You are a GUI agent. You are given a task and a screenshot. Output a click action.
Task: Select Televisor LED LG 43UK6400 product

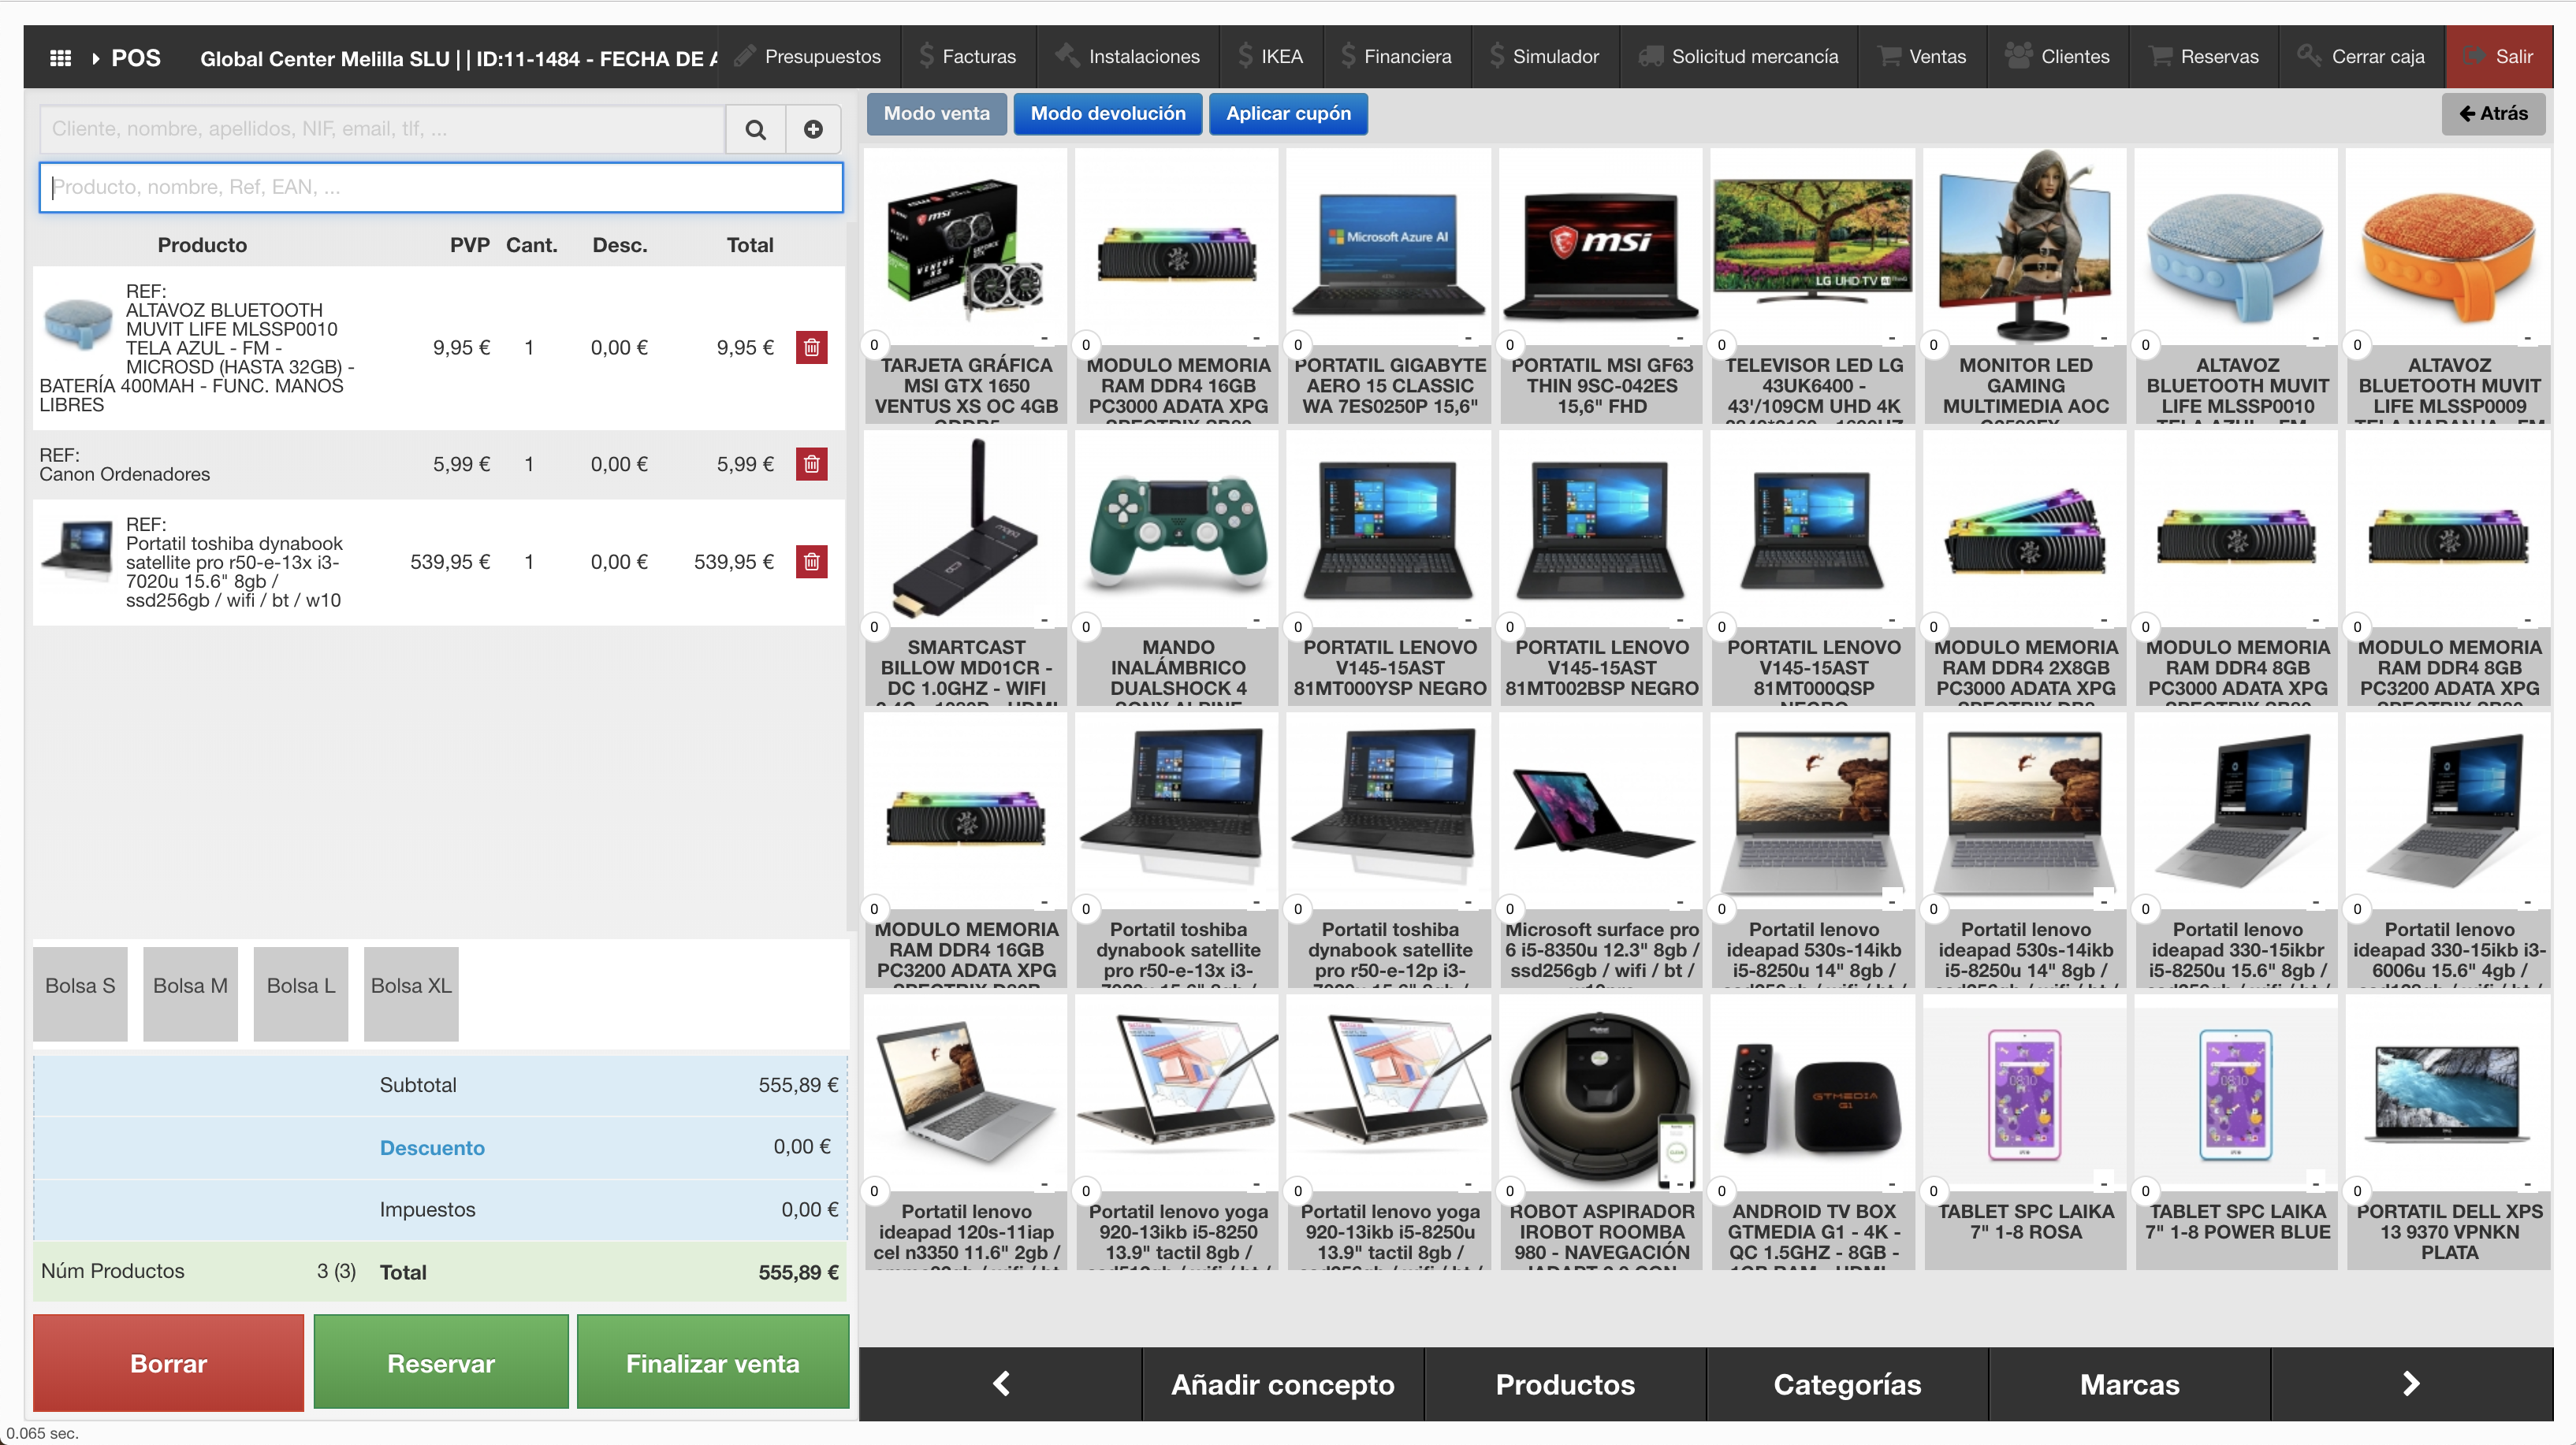tap(1814, 287)
